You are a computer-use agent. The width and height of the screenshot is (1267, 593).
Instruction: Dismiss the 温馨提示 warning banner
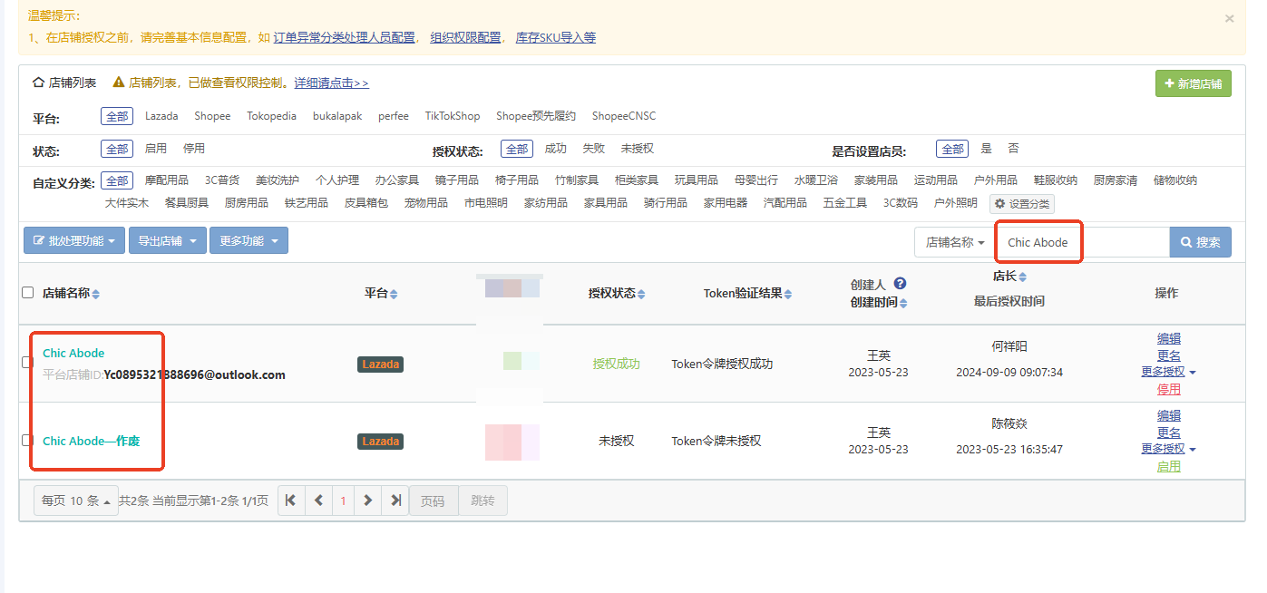[x=1229, y=18]
